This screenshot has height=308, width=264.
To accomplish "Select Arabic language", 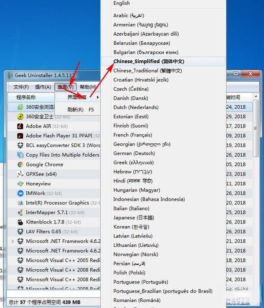I will click(163, 15).
